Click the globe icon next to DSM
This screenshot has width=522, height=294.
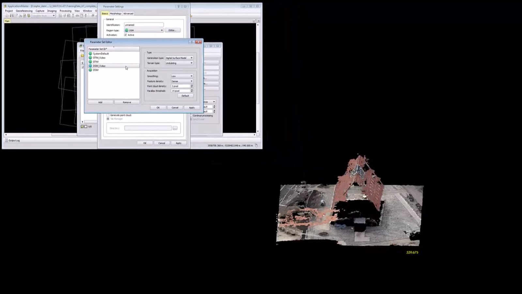coord(90,70)
